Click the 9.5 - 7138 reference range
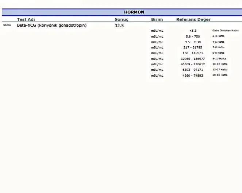242x193 pixels. (x=193, y=42)
